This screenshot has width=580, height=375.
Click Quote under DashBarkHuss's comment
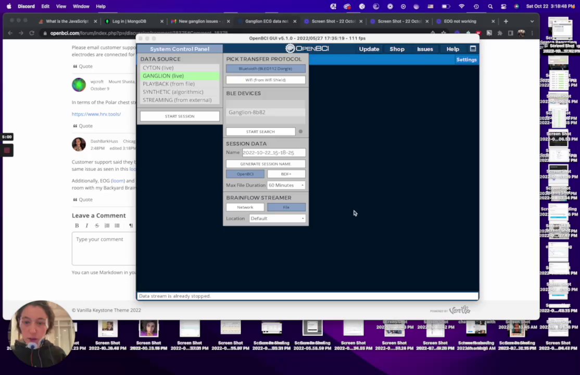[83, 199]
